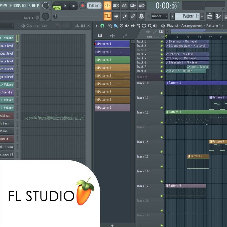Viewport: 227px width, 227px height.
Task: Click the Piano channel button
Action: click(x=7, y=131)
